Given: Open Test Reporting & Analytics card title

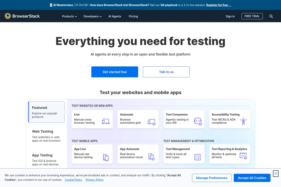Looking at the screenshot, I should click(229, 149).
